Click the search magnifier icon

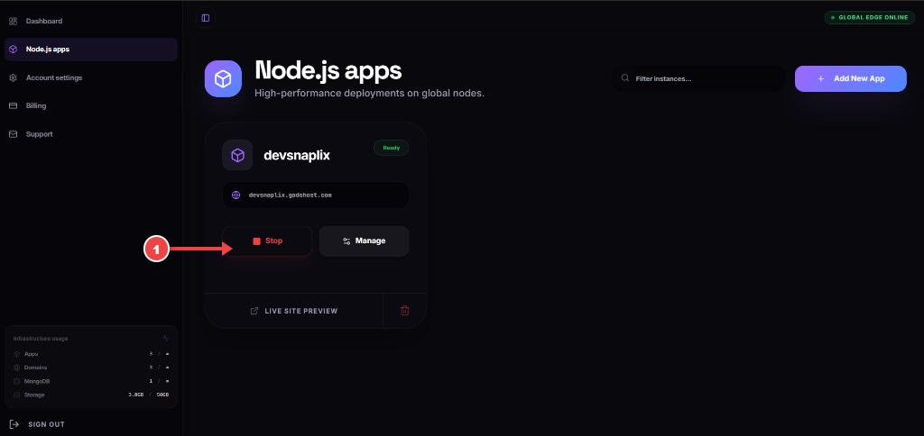pyautogui.click(x=625, y=78)
